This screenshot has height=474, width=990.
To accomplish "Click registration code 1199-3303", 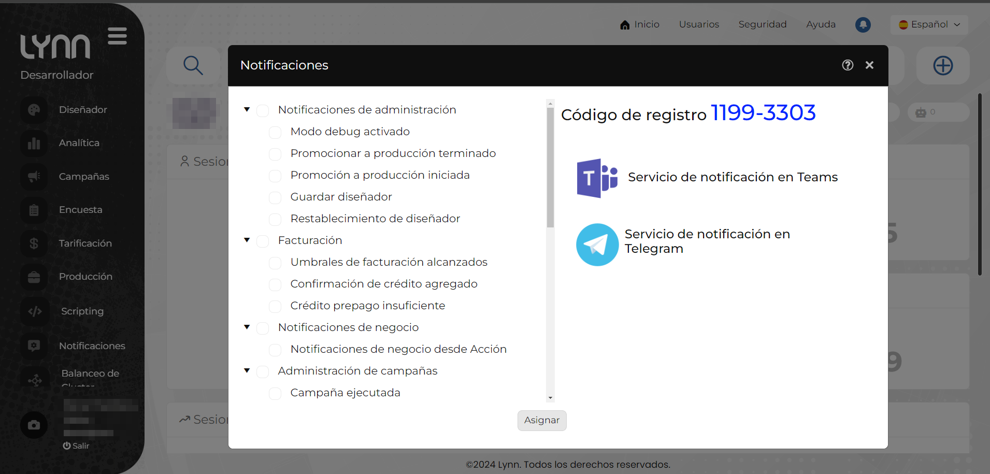I will tap(764, 113).
